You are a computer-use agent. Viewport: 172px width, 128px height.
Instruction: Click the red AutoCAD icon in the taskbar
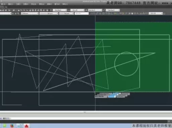coord(26,126)
